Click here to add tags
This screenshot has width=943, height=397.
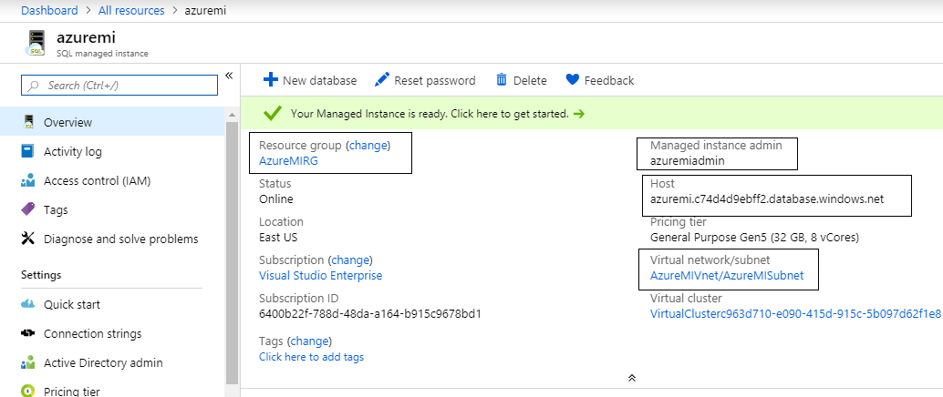tap(312, 357)
